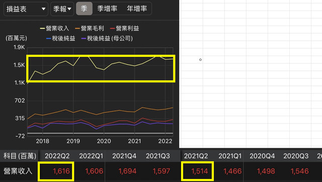Click the 2020Q3 column header
Viewport: 322px width, 182px height.
click(296, 156)
